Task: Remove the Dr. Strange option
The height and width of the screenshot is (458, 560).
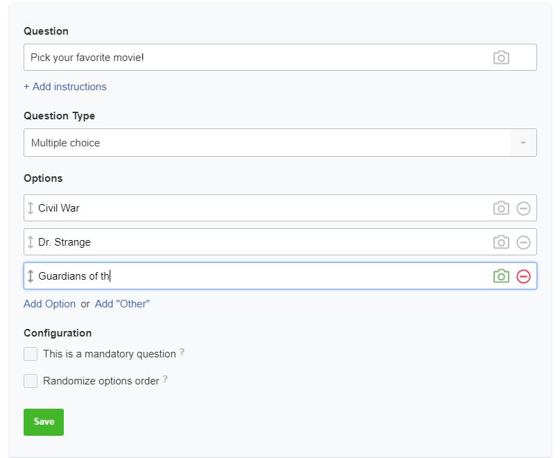Action: click(x=524, y=242)
